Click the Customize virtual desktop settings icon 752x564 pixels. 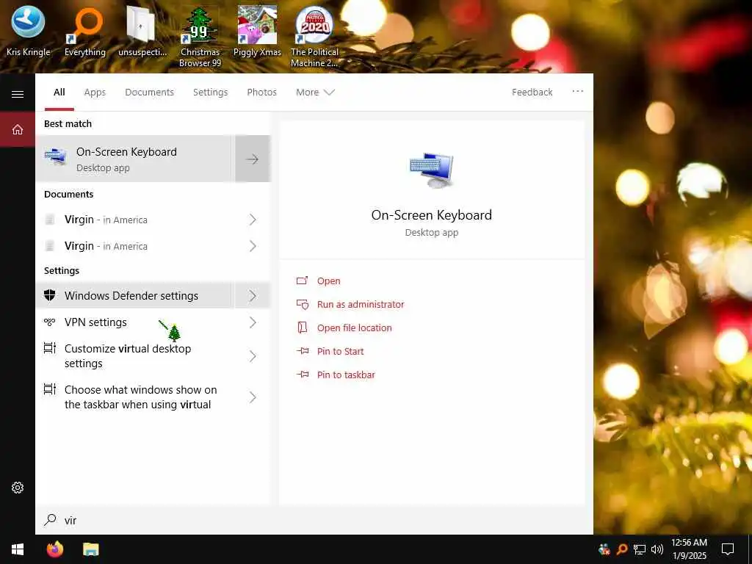(x=50, y=348)
